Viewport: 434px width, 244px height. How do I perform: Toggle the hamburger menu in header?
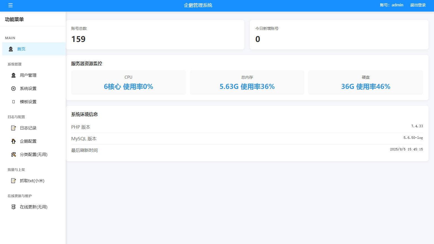click(x=10, y=5)
